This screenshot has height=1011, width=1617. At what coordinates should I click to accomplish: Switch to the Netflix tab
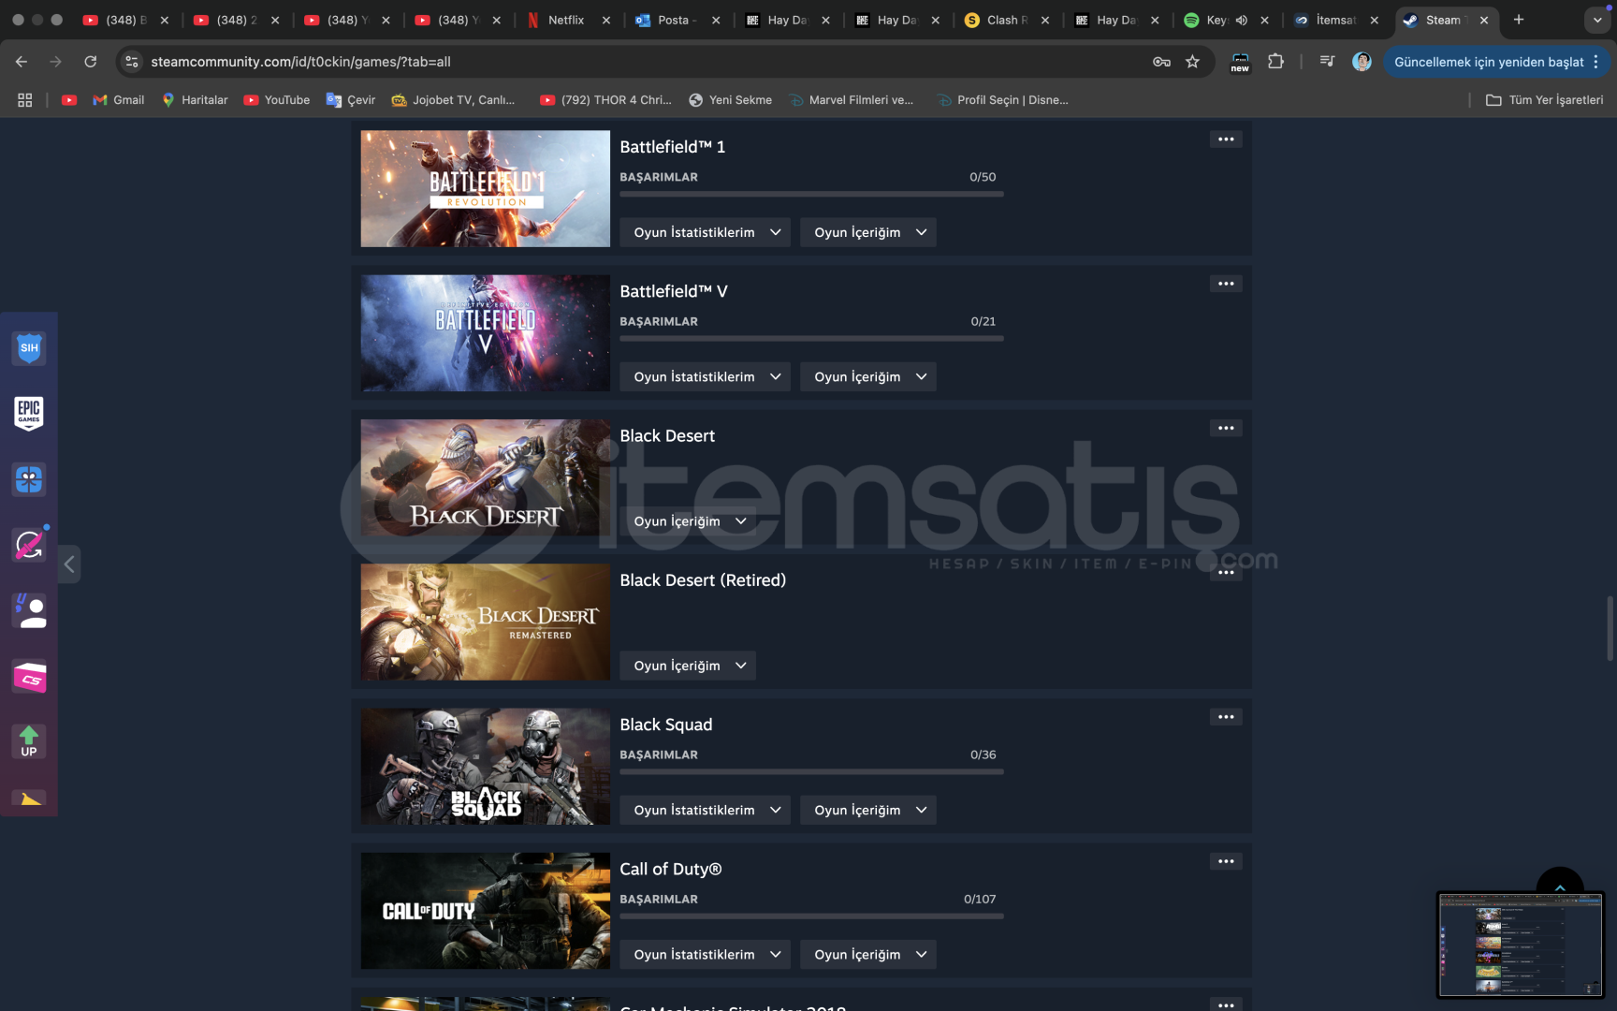pyautogui.click(x=567, y=20)
